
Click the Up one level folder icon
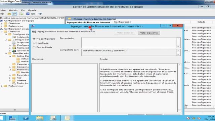point(9,14)
